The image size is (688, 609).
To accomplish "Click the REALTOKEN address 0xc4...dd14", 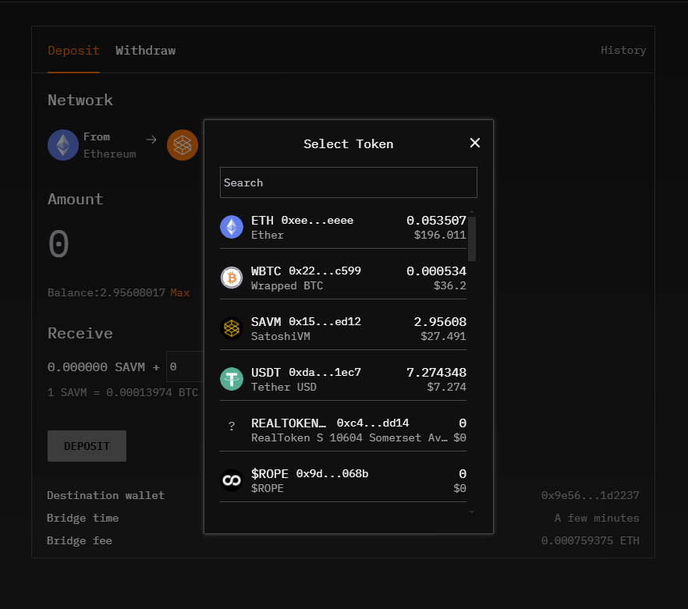I will click(373, 423).
